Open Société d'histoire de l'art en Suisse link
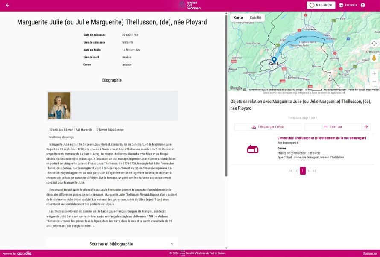Image resolution: width=380 pixels, height=257 pixels. pyautogui.click(x=205, y=253)
